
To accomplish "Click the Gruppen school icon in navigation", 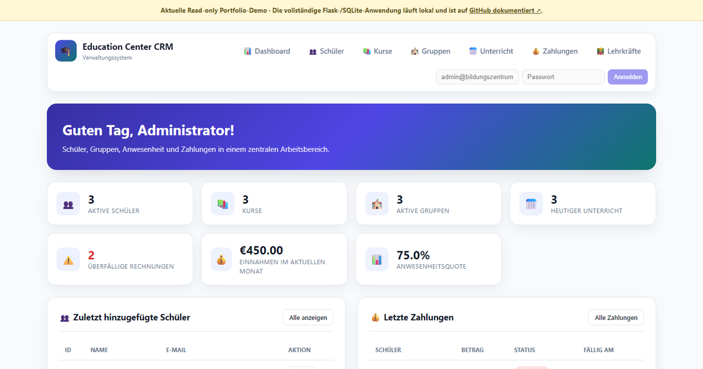I will [x=415, y=52].
